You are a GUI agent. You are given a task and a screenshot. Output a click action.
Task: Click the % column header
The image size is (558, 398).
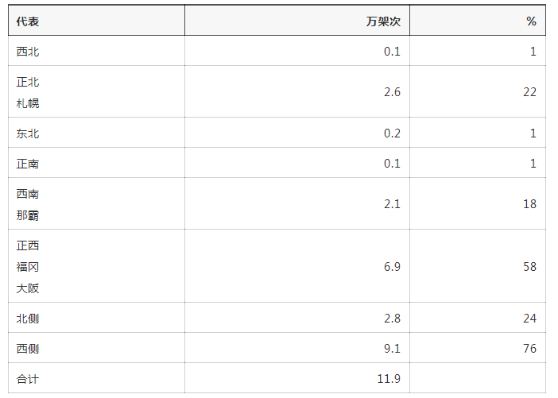point(531,21)
